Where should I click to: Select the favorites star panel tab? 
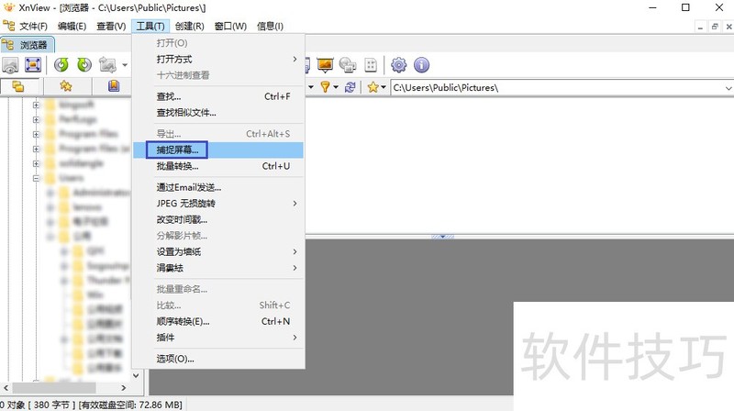coord(66,86)
